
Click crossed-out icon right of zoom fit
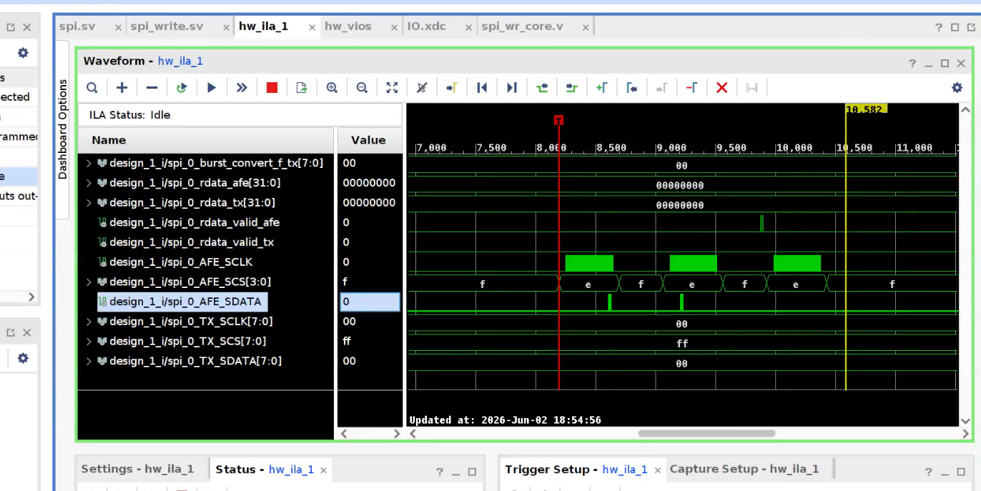(x=422, y=87)
